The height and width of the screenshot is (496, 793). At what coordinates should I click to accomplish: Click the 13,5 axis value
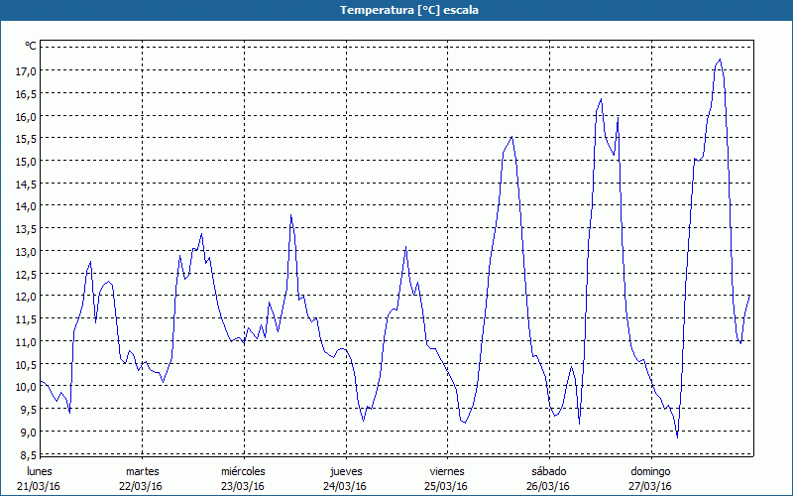tap(27, 229)
